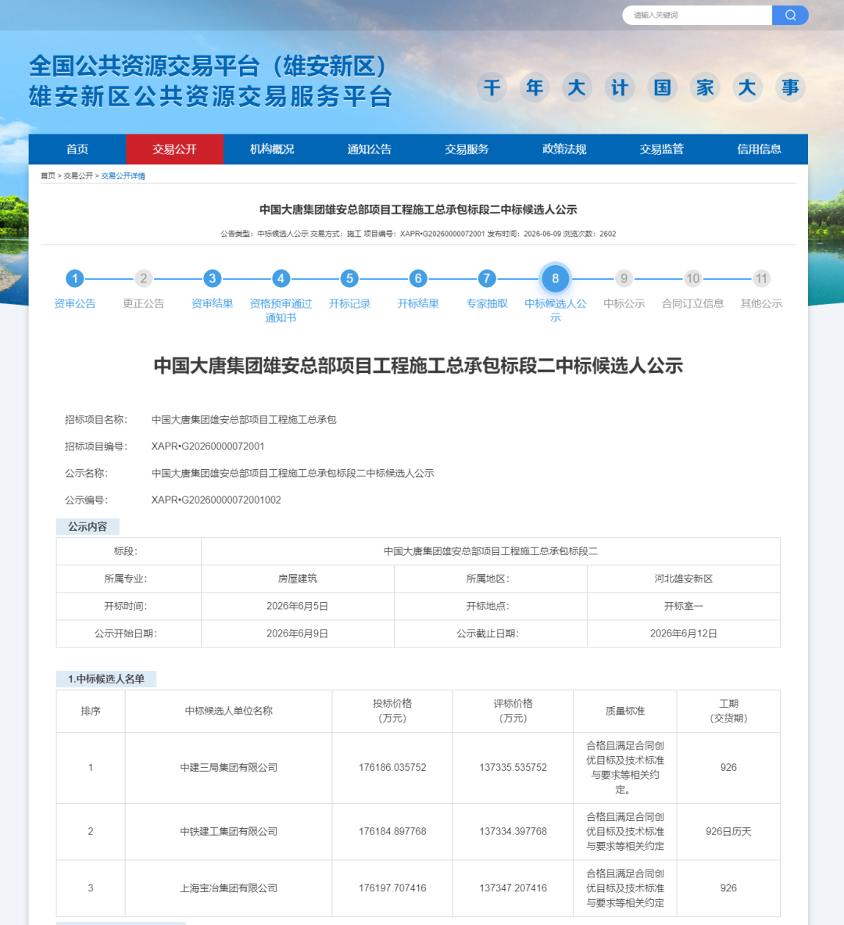The image size is (844, 925).
Task: Click the 更正公告 step label
Action: 143,304
